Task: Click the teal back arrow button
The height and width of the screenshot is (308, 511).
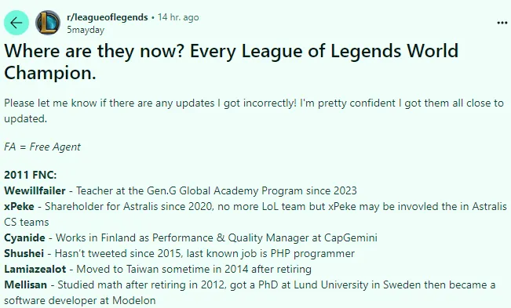Action: click(x=16, y=23)
